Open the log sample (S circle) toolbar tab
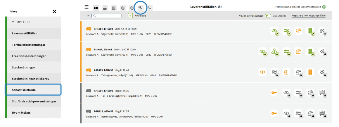The height and width of the screenshot is (127, 339). pos(132,8)
